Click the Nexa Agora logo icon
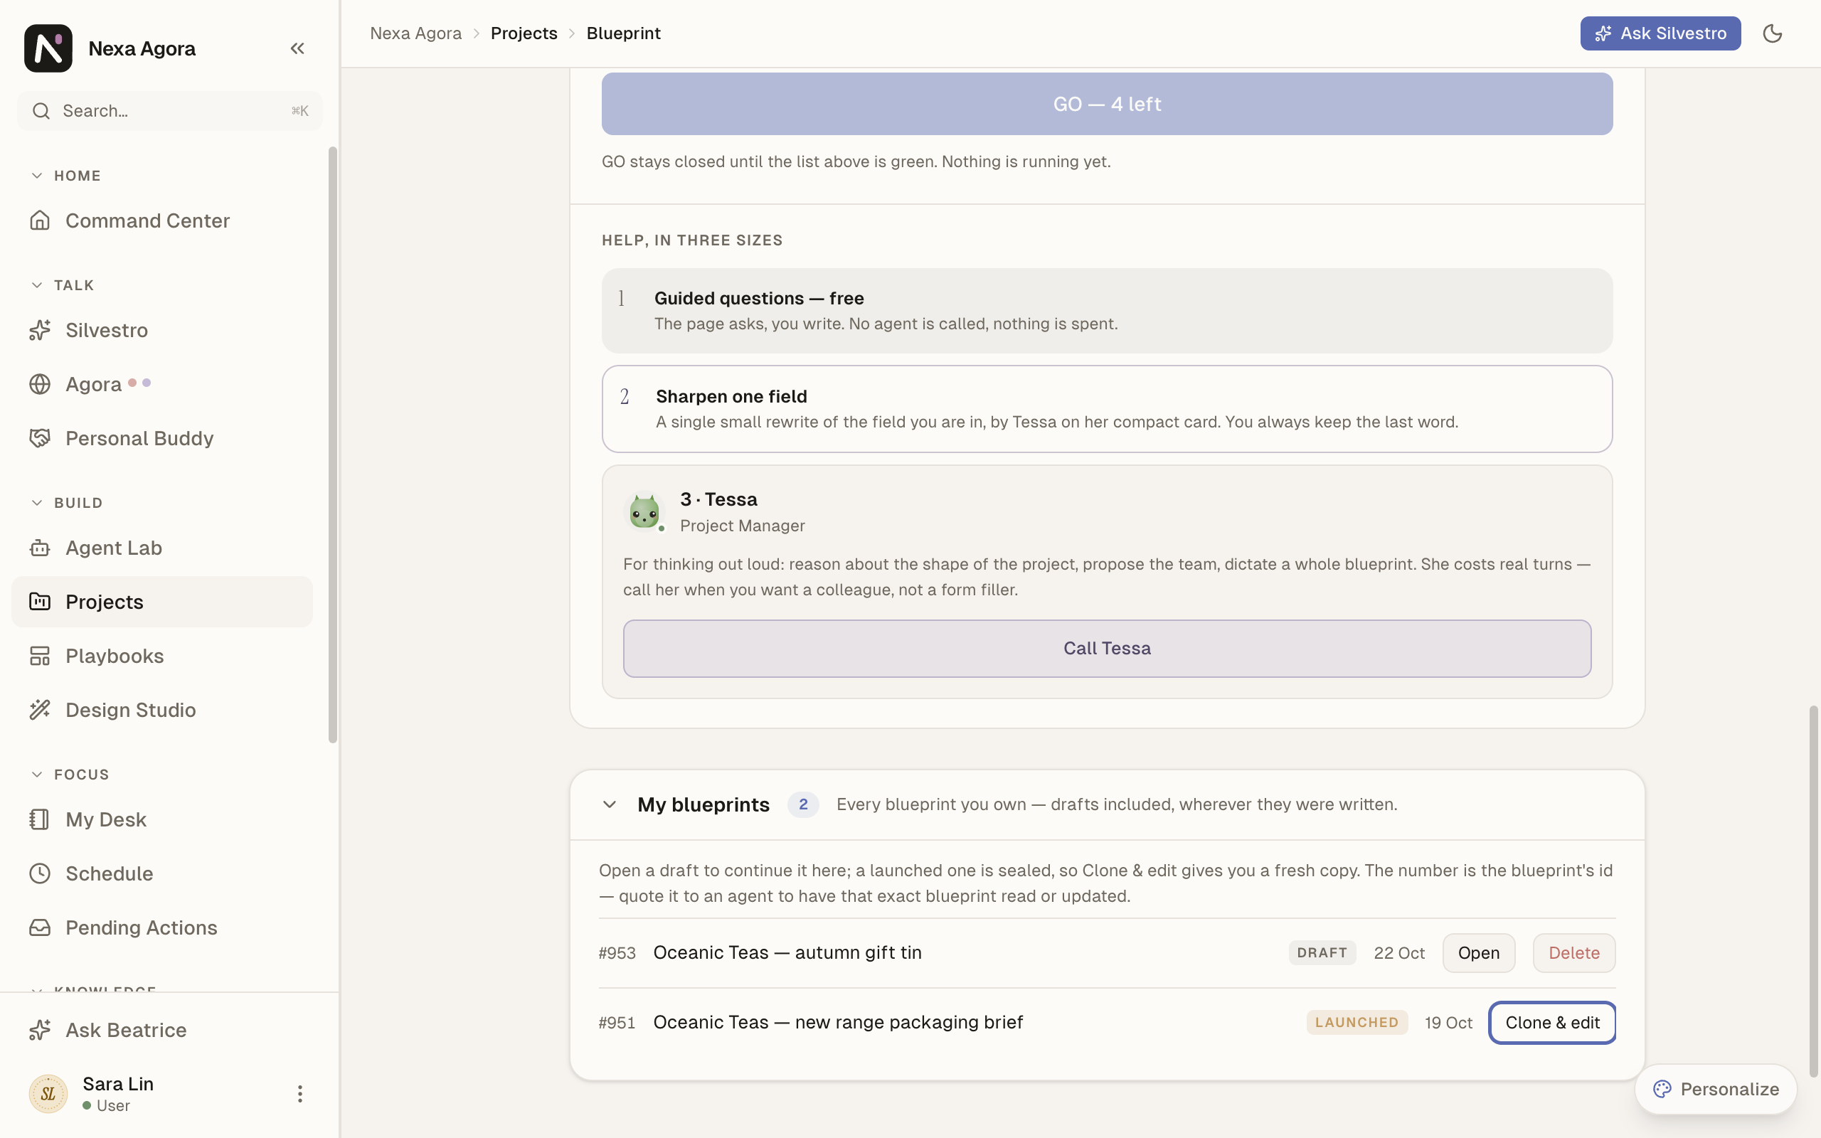 tap(48, 48)
